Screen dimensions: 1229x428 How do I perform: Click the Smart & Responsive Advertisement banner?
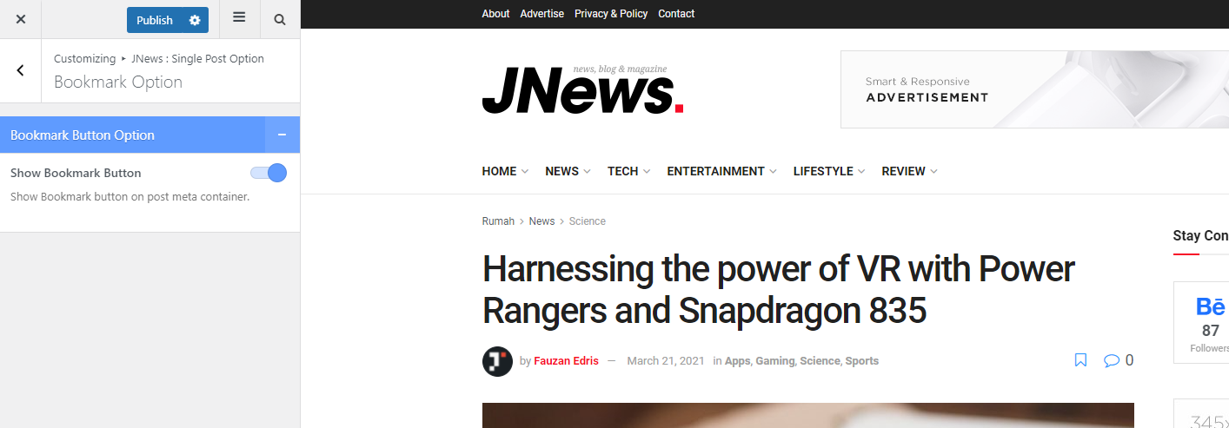coord(1034,89)
